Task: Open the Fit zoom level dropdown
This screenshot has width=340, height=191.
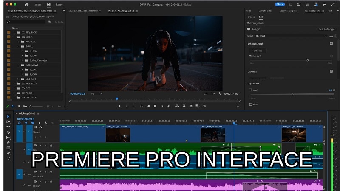Action: [96, 93]
